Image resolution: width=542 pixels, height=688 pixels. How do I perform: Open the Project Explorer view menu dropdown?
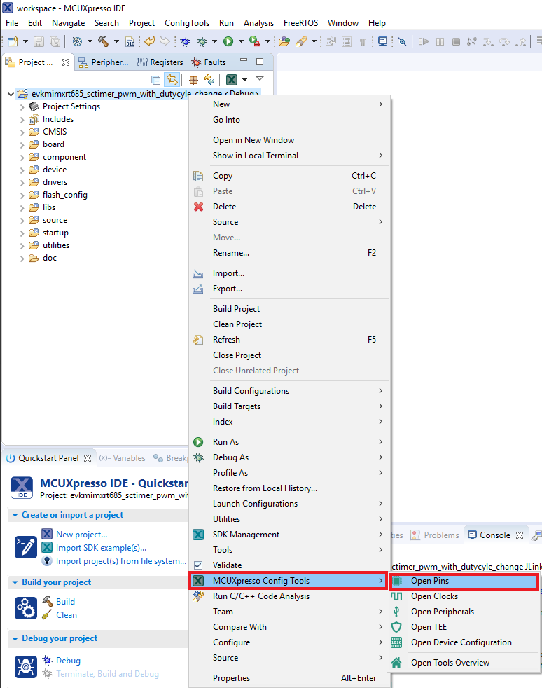[260, 79]
